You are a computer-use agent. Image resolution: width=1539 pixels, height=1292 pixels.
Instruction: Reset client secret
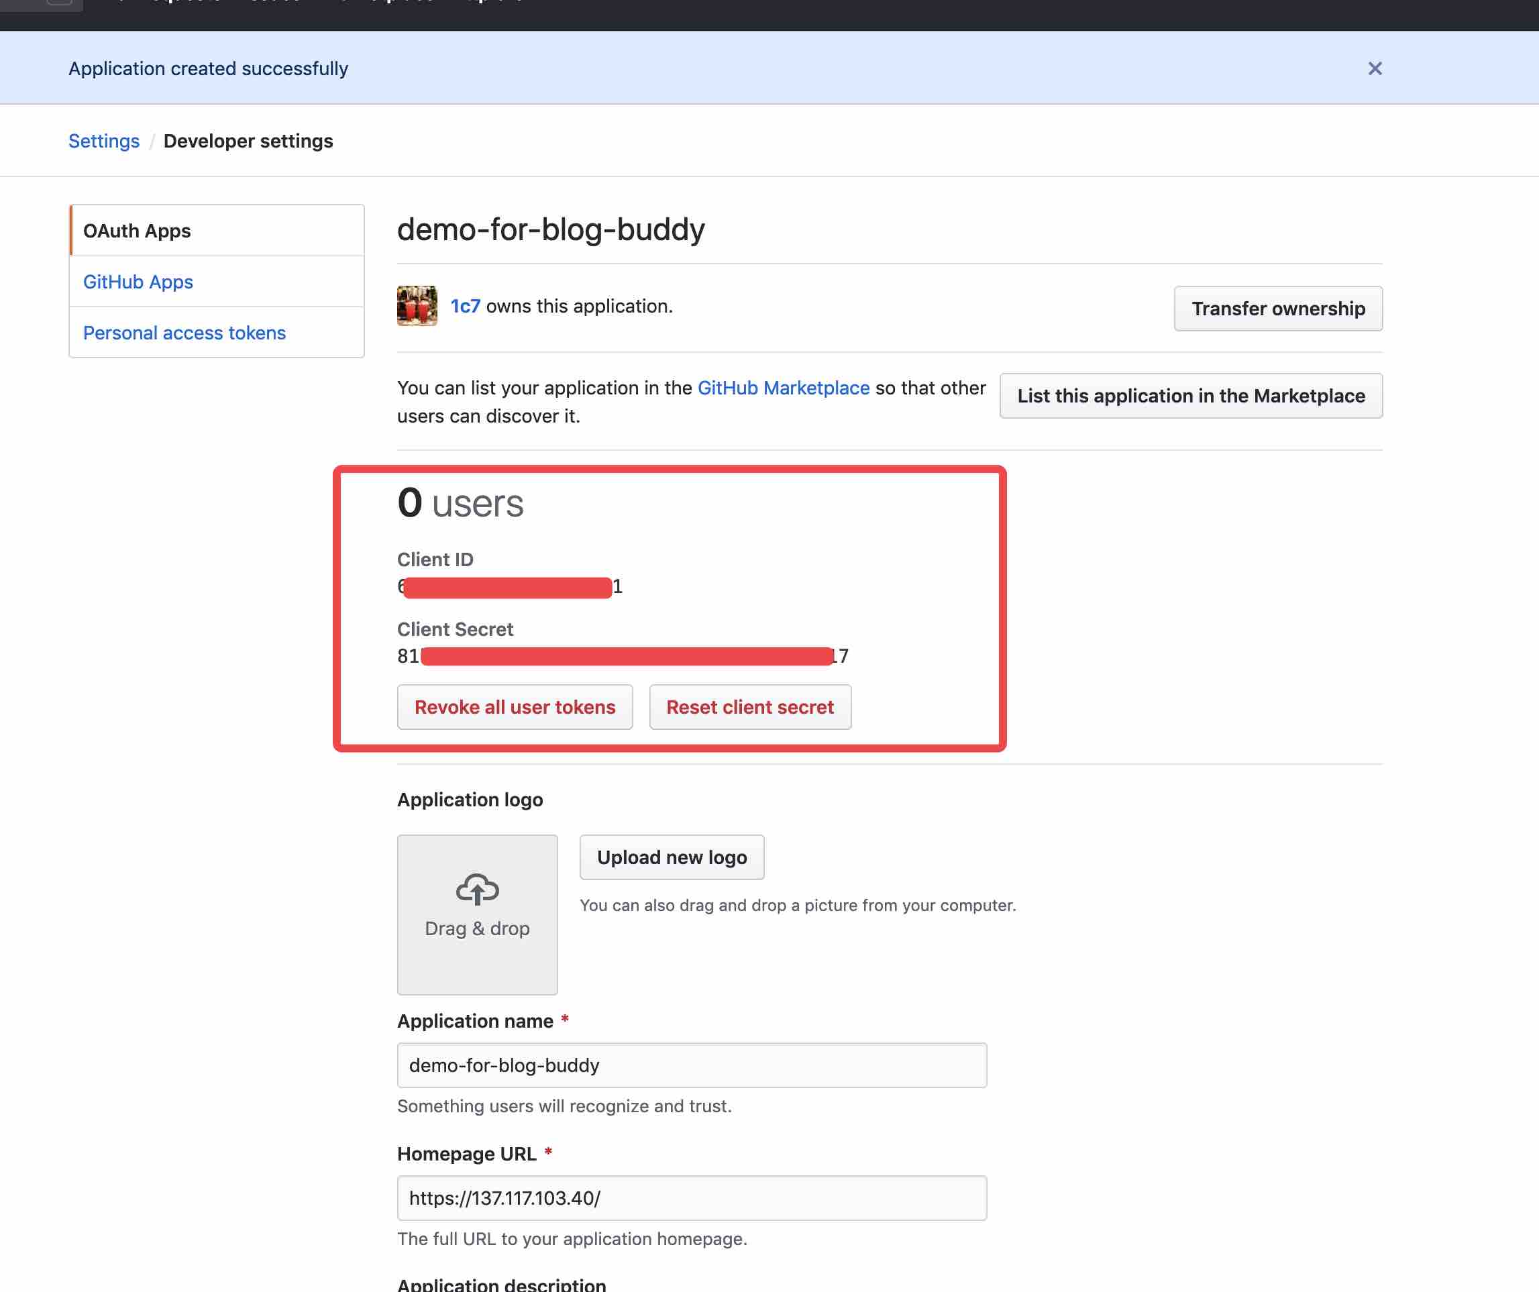tap(750, 707)
